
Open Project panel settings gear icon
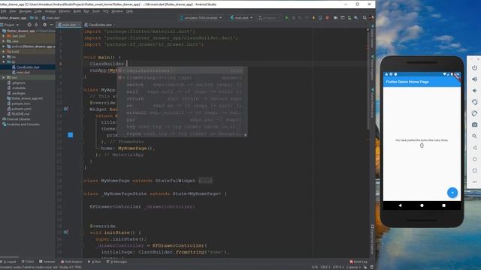(44, 25)
